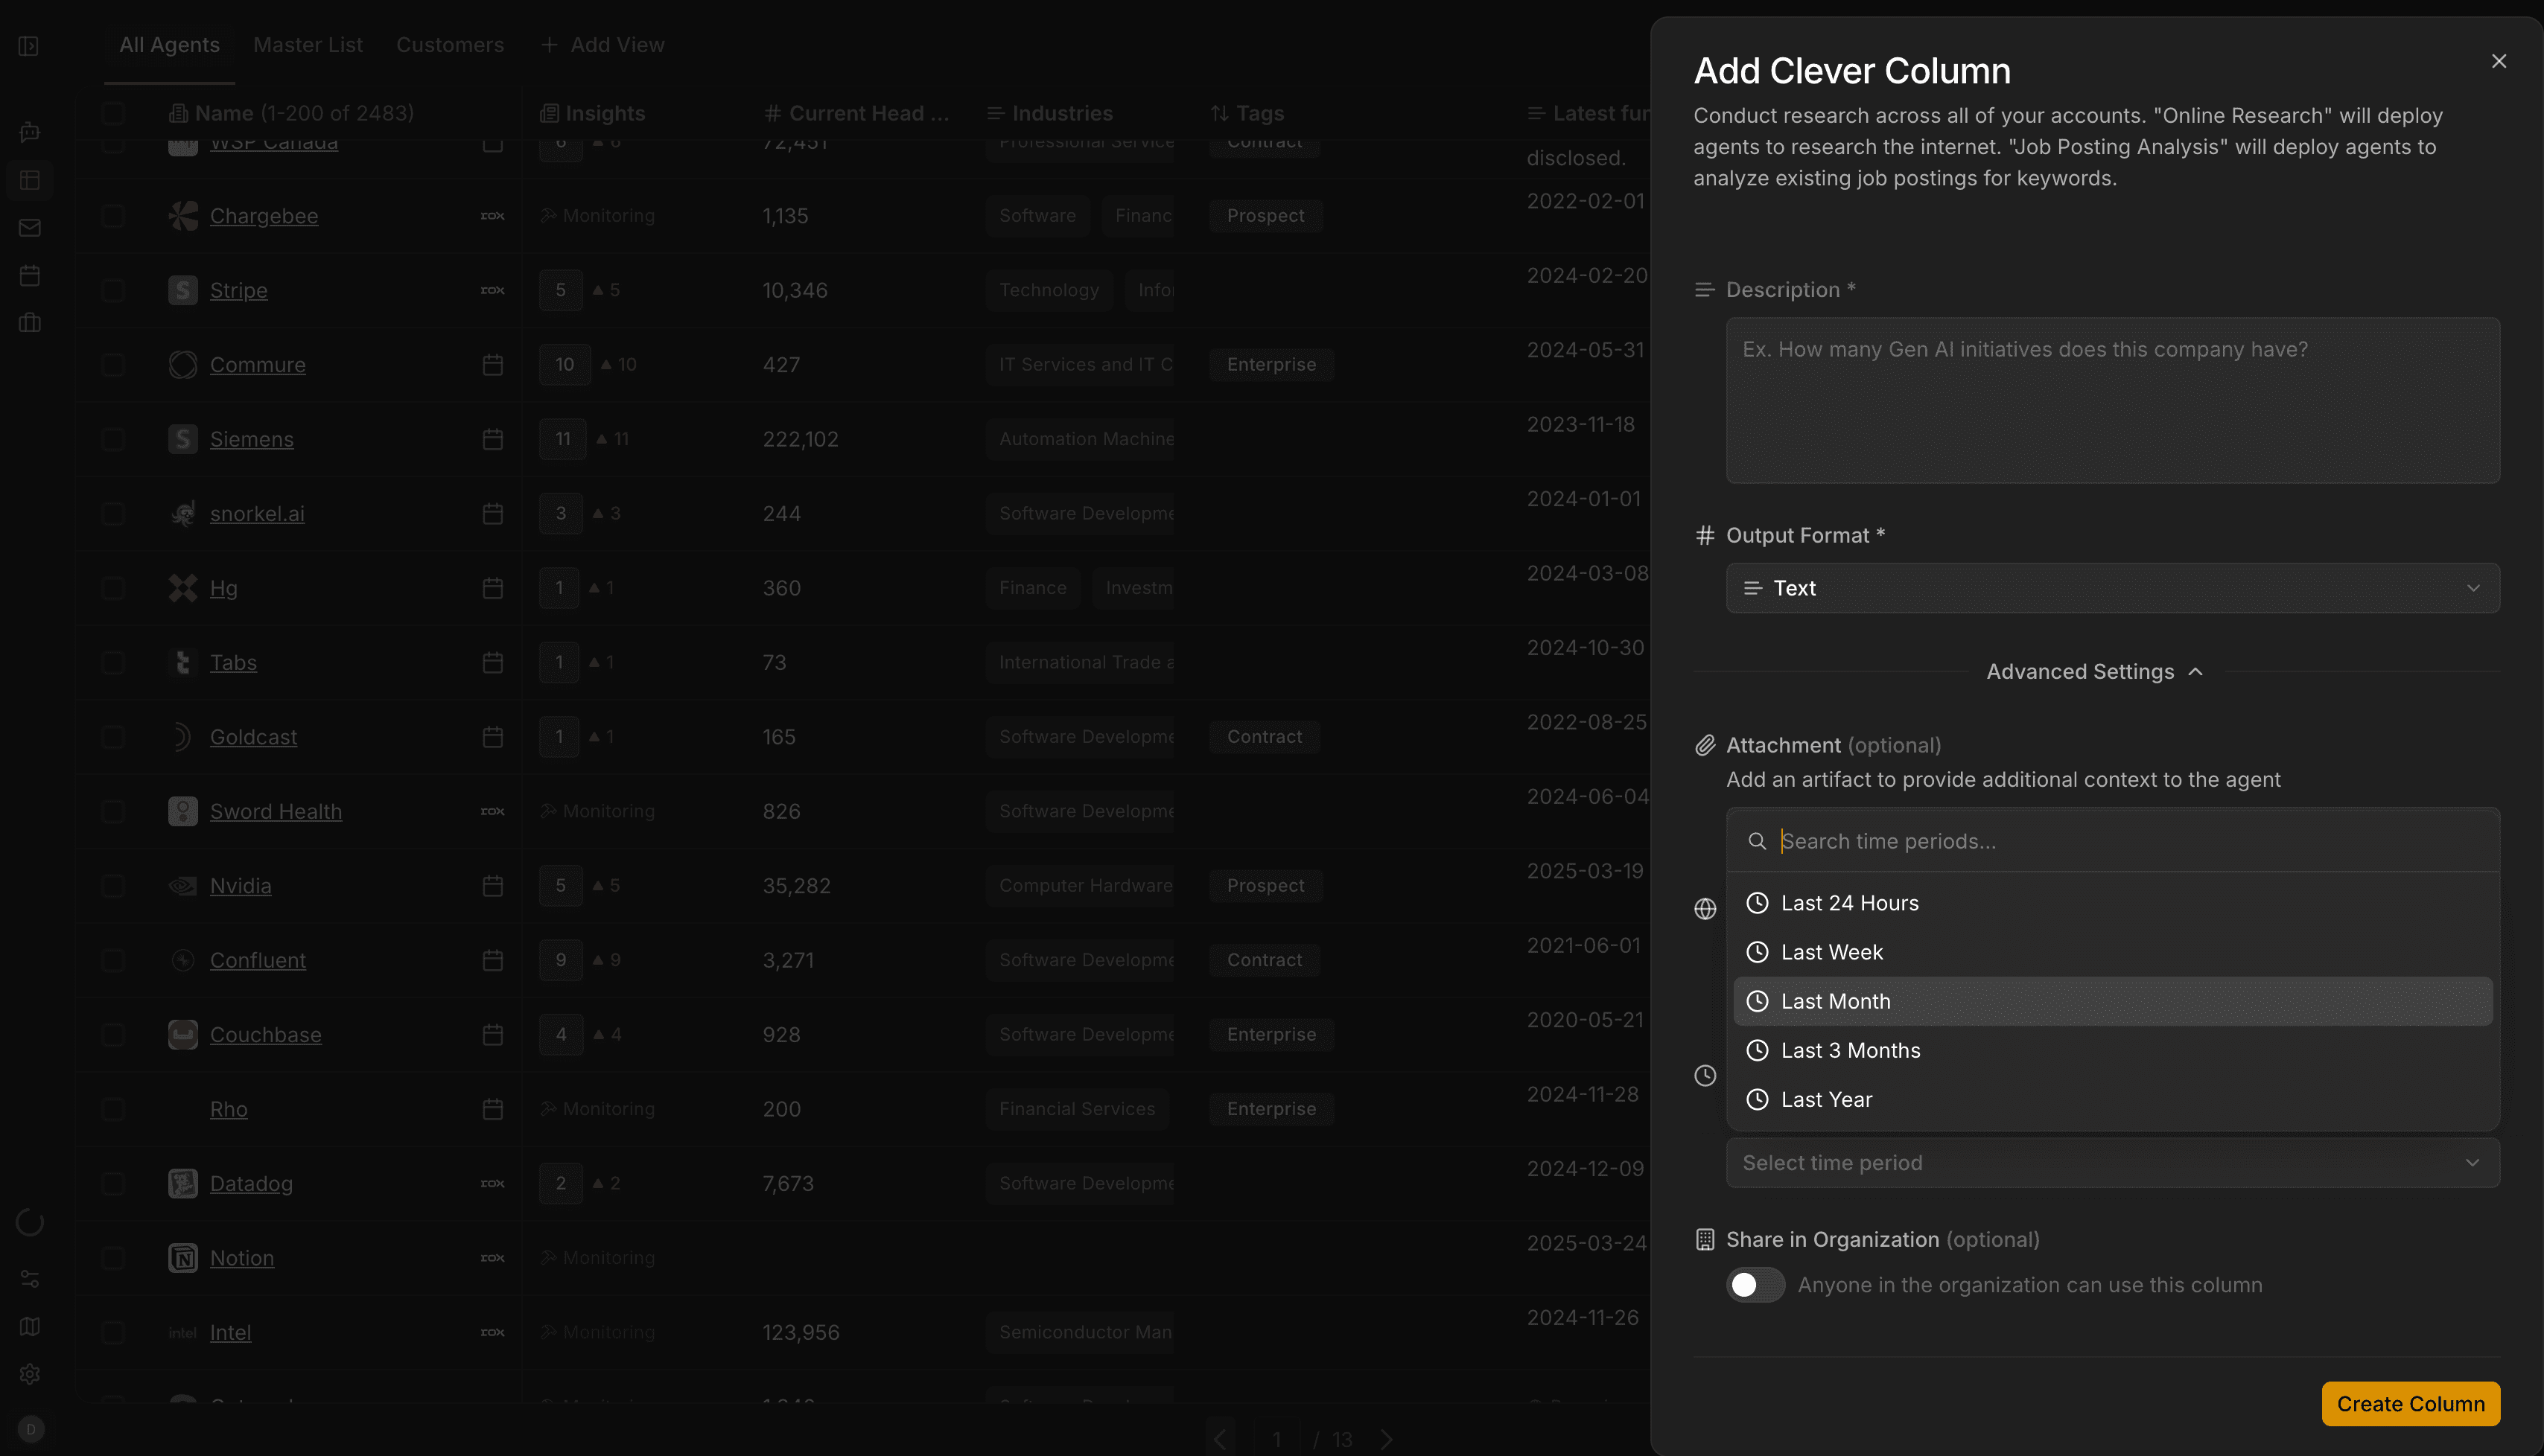This screenshot has height=1456, width=2544.
Task: Click the Description text area
Action: click(x=2112, y=400)
